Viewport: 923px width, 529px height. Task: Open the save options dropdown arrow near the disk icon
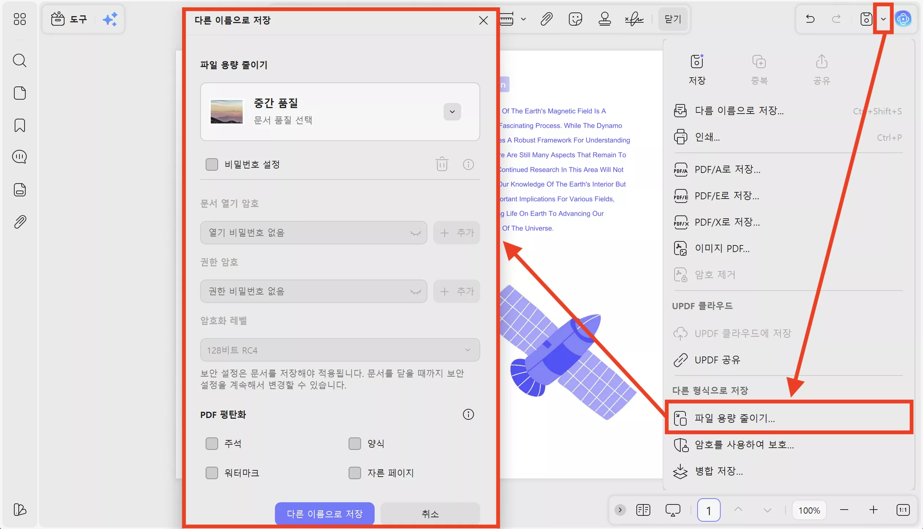pos(883,19)
